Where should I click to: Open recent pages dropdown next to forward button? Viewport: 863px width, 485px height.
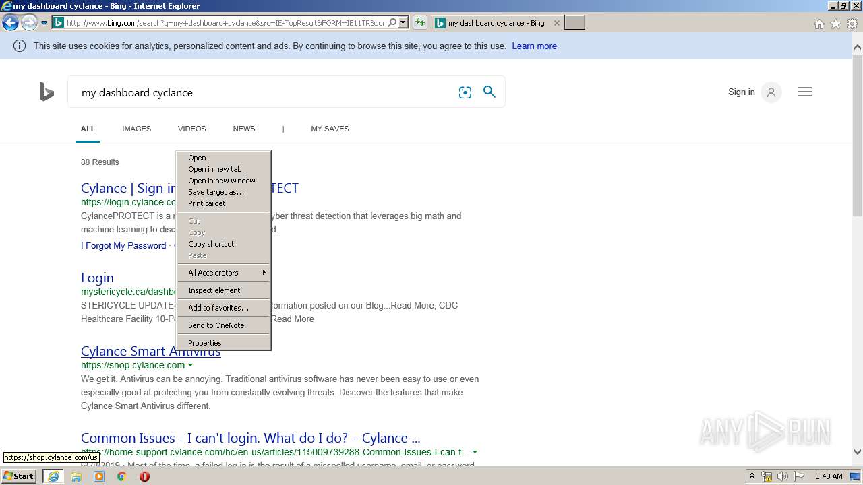coord(44,23)
